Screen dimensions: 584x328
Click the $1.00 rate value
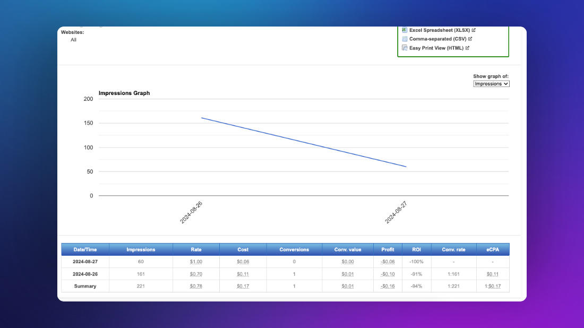point(196,262)
